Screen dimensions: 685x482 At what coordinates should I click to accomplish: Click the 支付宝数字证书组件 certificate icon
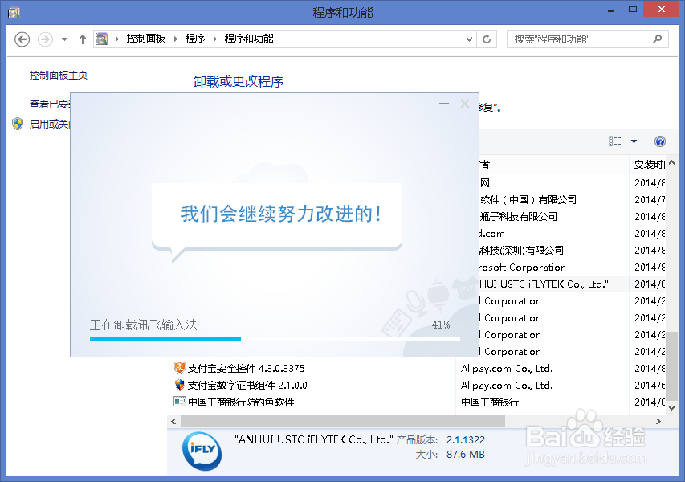(x=181, y=385)
